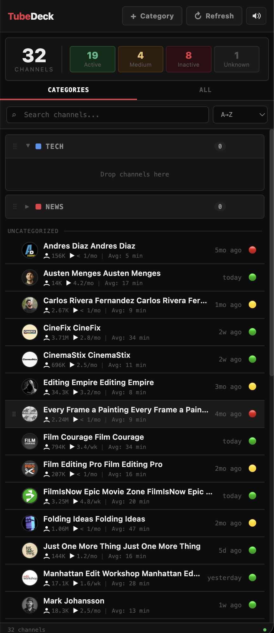
Task: Click Carlos Rivera Fernandez avatar
Action: [x=30, y=305]
